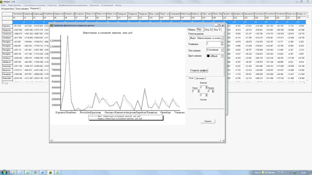Go to the Исходная база tab
This screenshot has height=175, width=312.
coord(7,9)
